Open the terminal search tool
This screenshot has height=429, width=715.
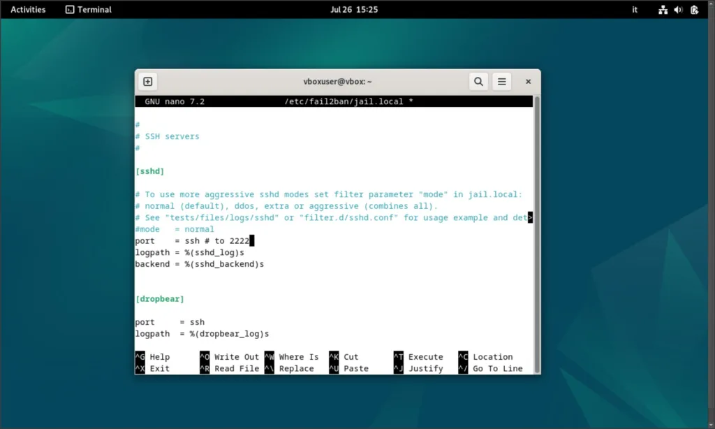[478, 82]
